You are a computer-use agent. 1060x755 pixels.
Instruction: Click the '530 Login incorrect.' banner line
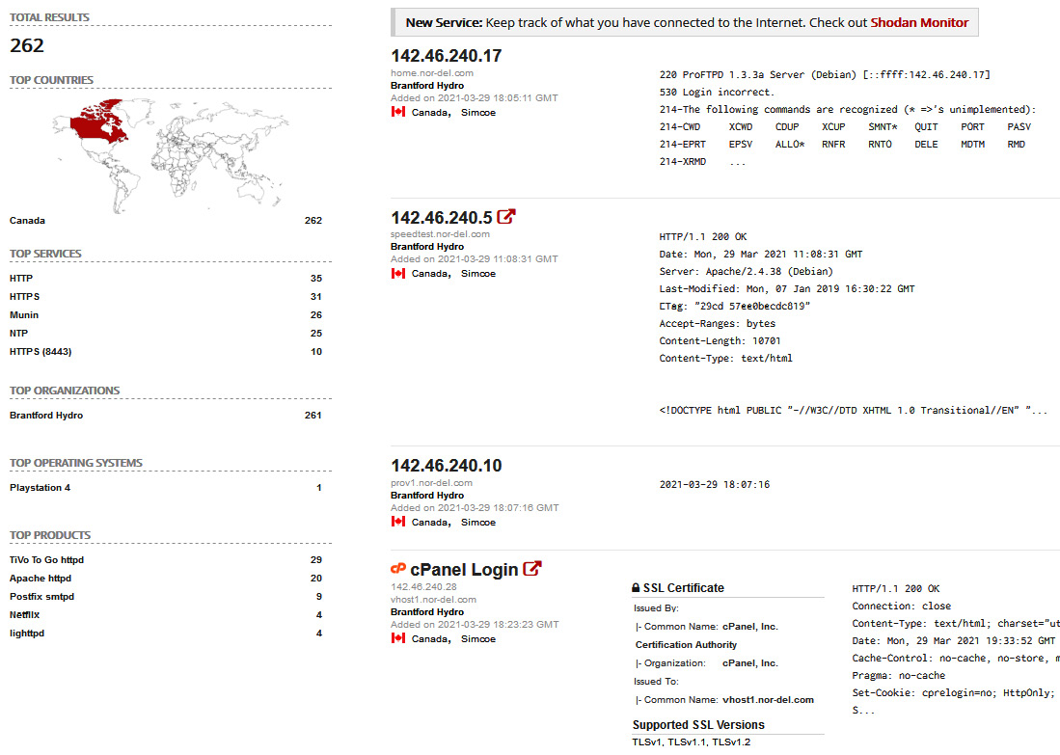click(x=717, y=92)
